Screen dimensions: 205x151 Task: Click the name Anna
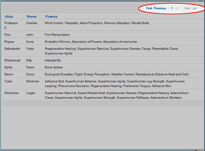[x=30, y=42]
